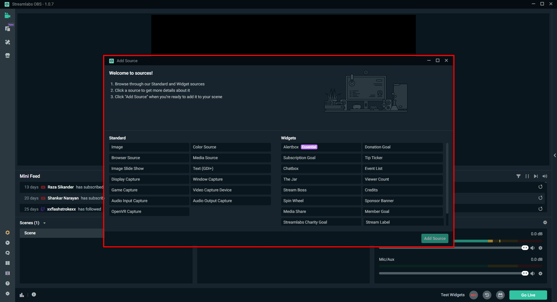Mute the Mic/Aux audio source
Screen dimensions: 557x302
pyautogui.click(x=533, y=274)
